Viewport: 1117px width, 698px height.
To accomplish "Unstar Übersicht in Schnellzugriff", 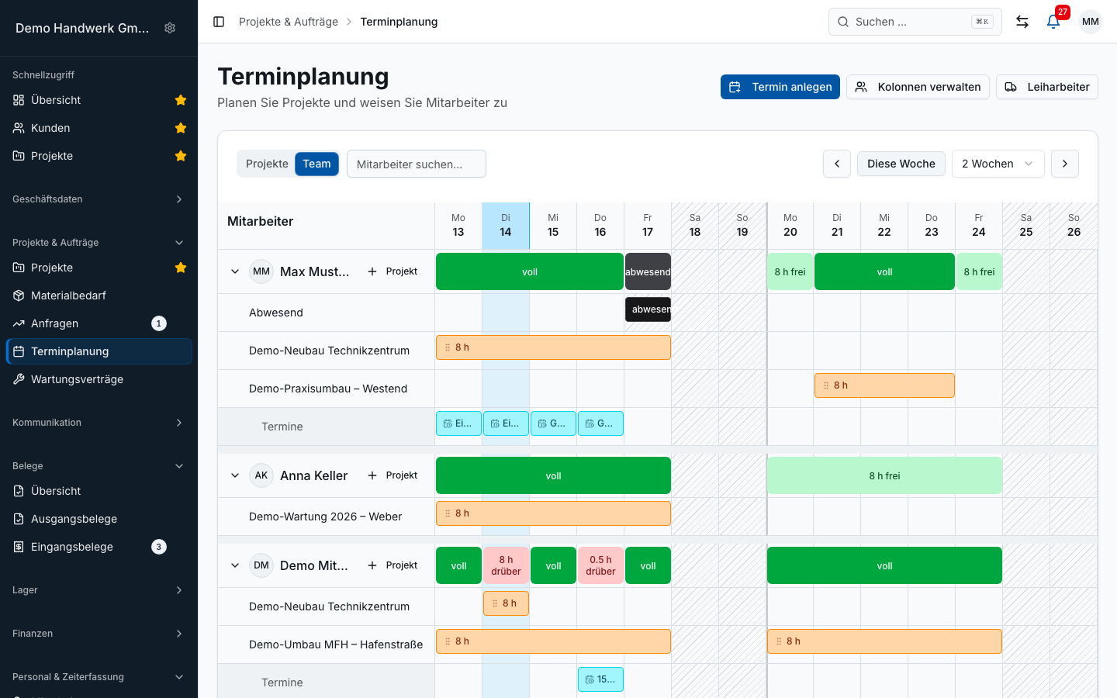I will 181,100.
